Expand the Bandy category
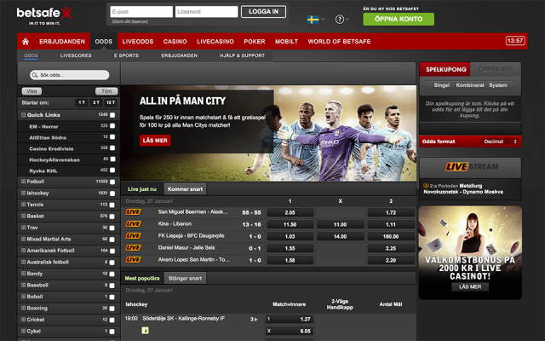 coord(23,274)
